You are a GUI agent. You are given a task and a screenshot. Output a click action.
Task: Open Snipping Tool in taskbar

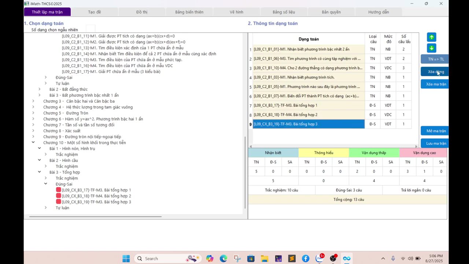click(x=237, y=258)
